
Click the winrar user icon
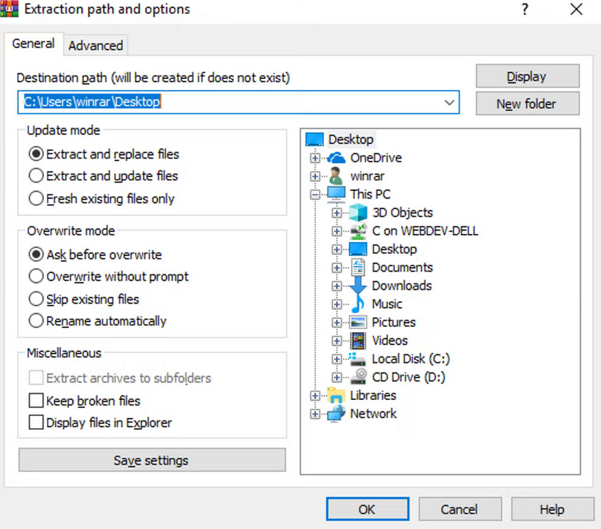coord(336,176)
